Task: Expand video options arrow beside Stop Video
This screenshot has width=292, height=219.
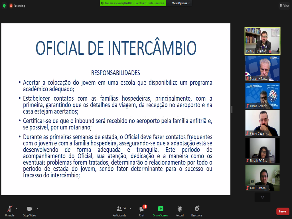Action: pyautogui.click(x=38, y=209)
